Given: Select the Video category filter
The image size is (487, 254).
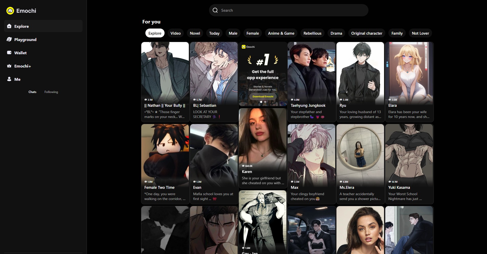Looking at the screenshot, I should (x=176, y=33).
